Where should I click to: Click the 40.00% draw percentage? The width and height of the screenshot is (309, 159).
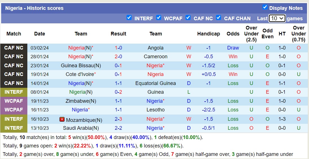[141, 138]
